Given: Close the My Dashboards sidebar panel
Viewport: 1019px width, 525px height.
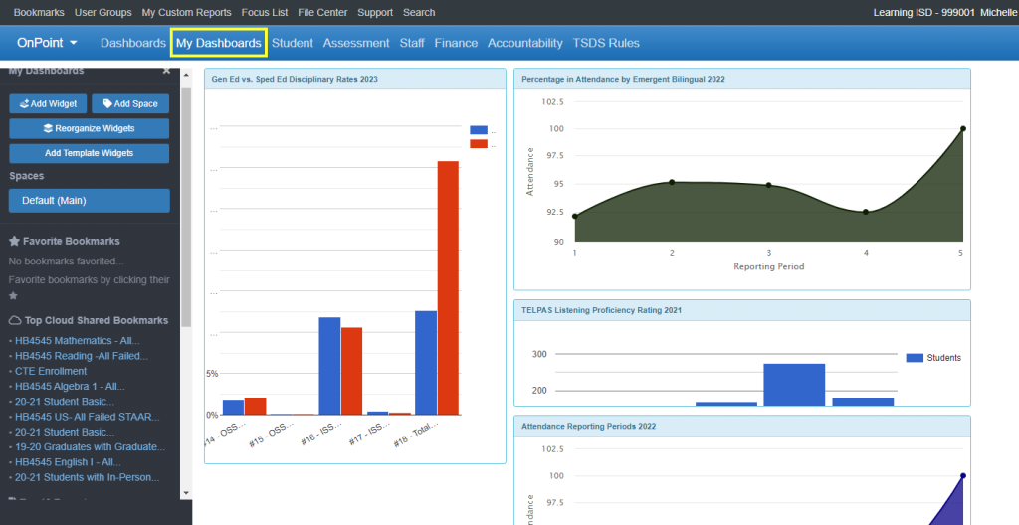Looking at the screenshot, I should [x=166, y=71].
